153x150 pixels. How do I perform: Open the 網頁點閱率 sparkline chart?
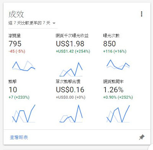pyautogui.click(x=118, y=114)
